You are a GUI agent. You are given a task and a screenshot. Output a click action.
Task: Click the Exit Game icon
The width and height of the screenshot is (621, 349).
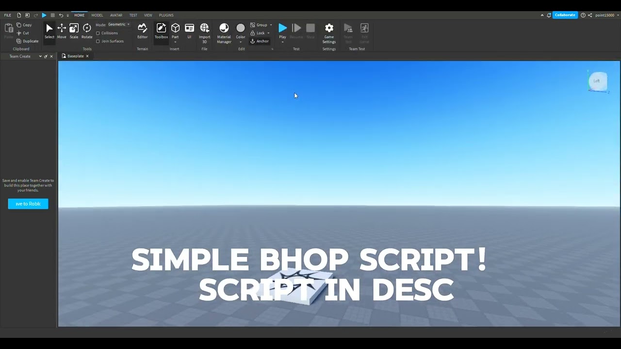(x=364, y=33)
